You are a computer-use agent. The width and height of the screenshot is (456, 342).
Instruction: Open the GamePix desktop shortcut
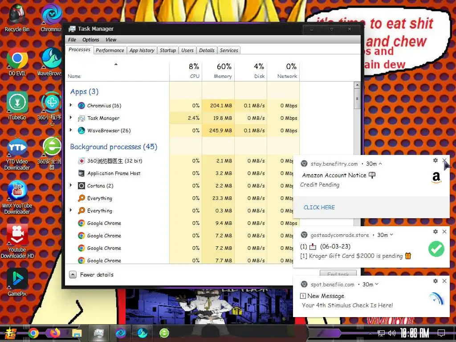(17, 283)
